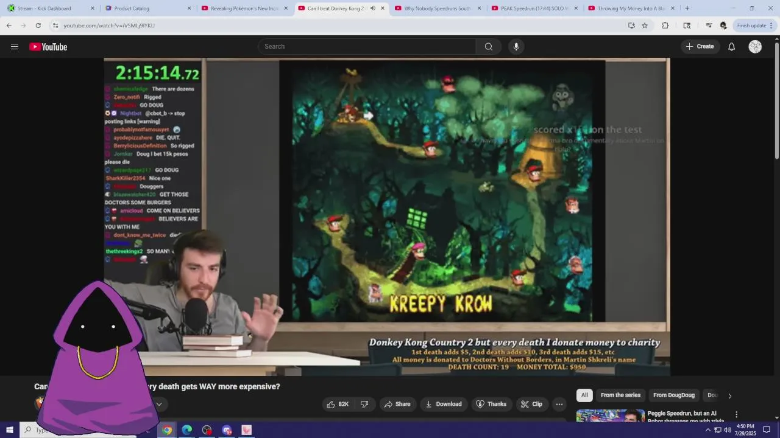Bookmark this page with star icon
The height and width of the screenshot is (438, 780).
click(645, 26)
